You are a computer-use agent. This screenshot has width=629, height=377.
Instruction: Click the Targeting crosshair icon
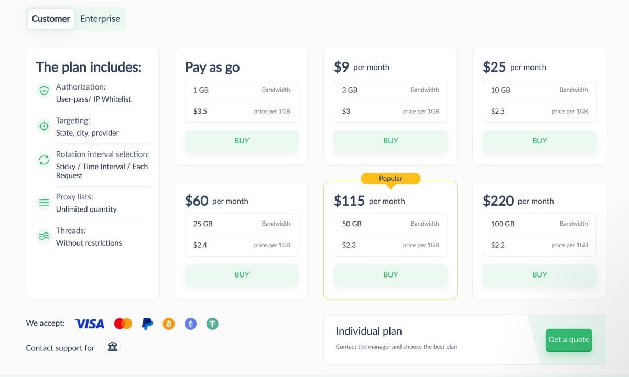(44, 126)
